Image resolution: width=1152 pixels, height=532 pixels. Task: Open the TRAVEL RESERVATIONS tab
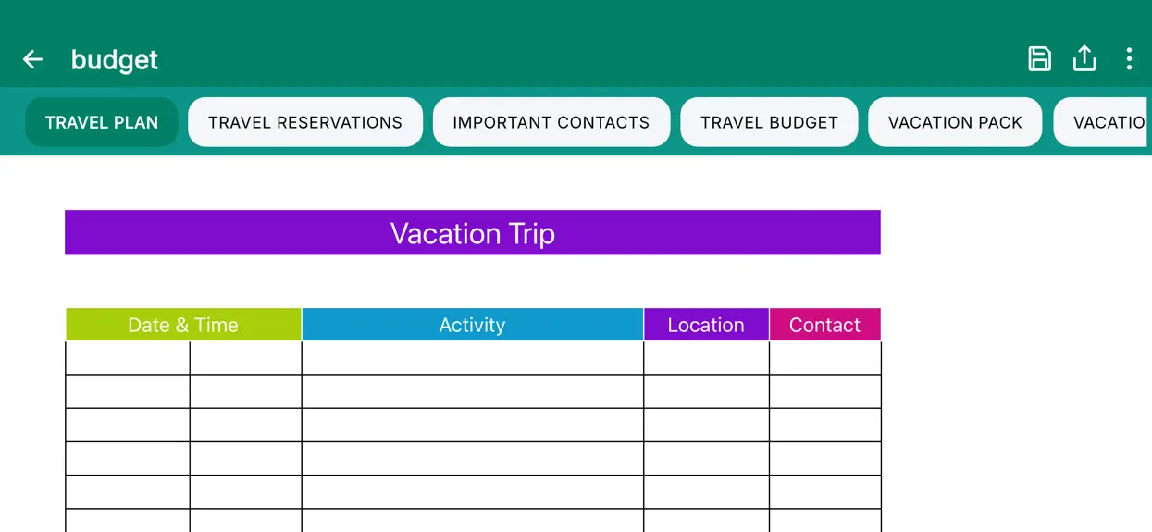pyautogui.click(x=305, y=122)
